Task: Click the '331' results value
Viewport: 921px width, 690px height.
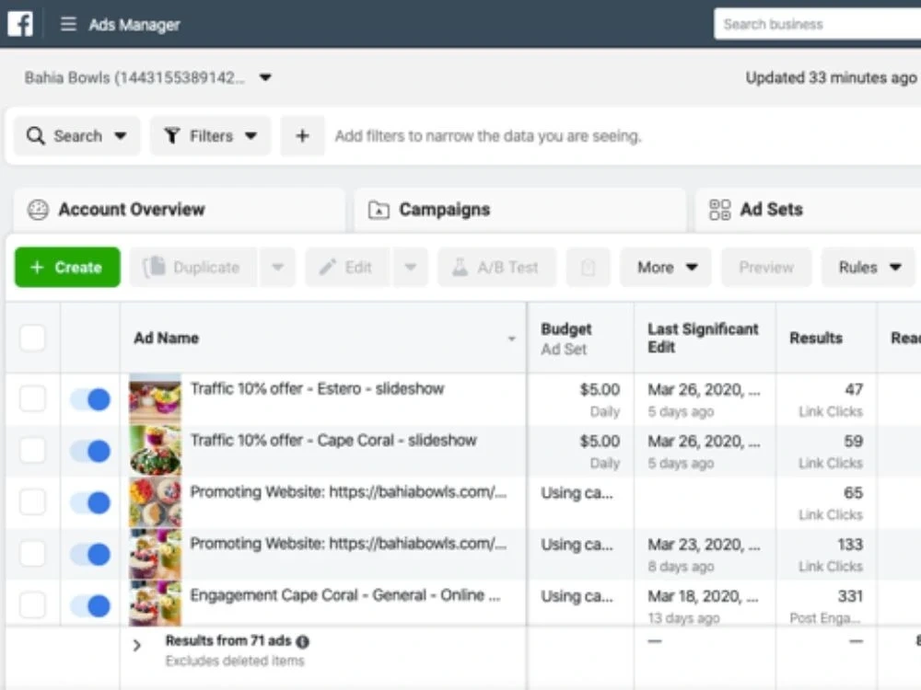Action: point(850,596)
